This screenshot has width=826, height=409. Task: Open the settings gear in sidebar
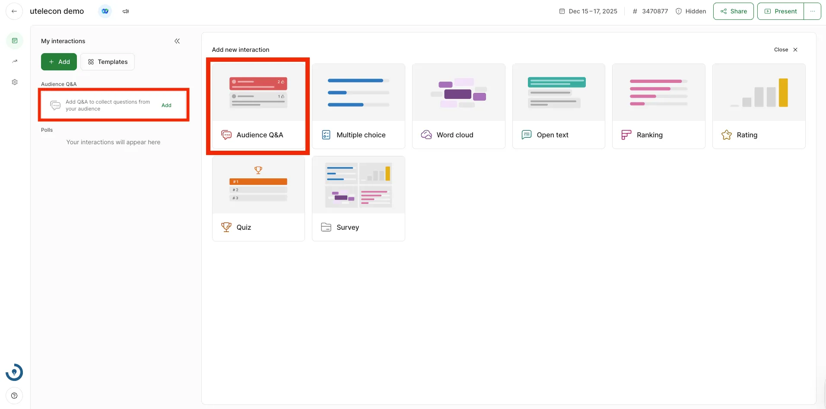15,82
